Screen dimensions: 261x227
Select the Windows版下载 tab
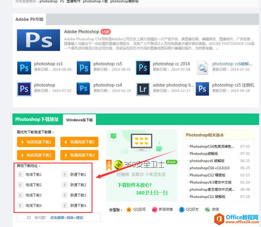click(79, 120)
